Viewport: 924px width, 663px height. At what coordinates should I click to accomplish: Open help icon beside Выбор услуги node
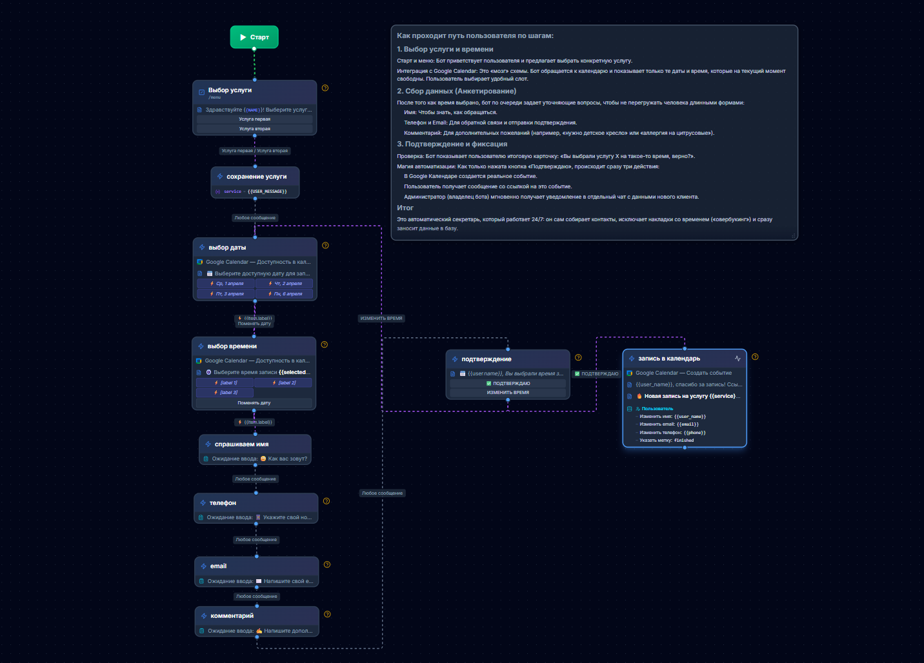[325, 88]
